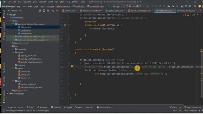Open the Version Control tool window
The height and width of the screenshot is (114, 203).
pos(15,107)
